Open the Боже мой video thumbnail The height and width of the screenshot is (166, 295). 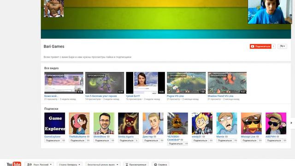[x=64, y=83]
